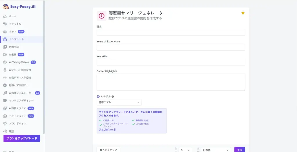Open AI Talking Videos menu item
297x152 pixels.
(19, 62)
